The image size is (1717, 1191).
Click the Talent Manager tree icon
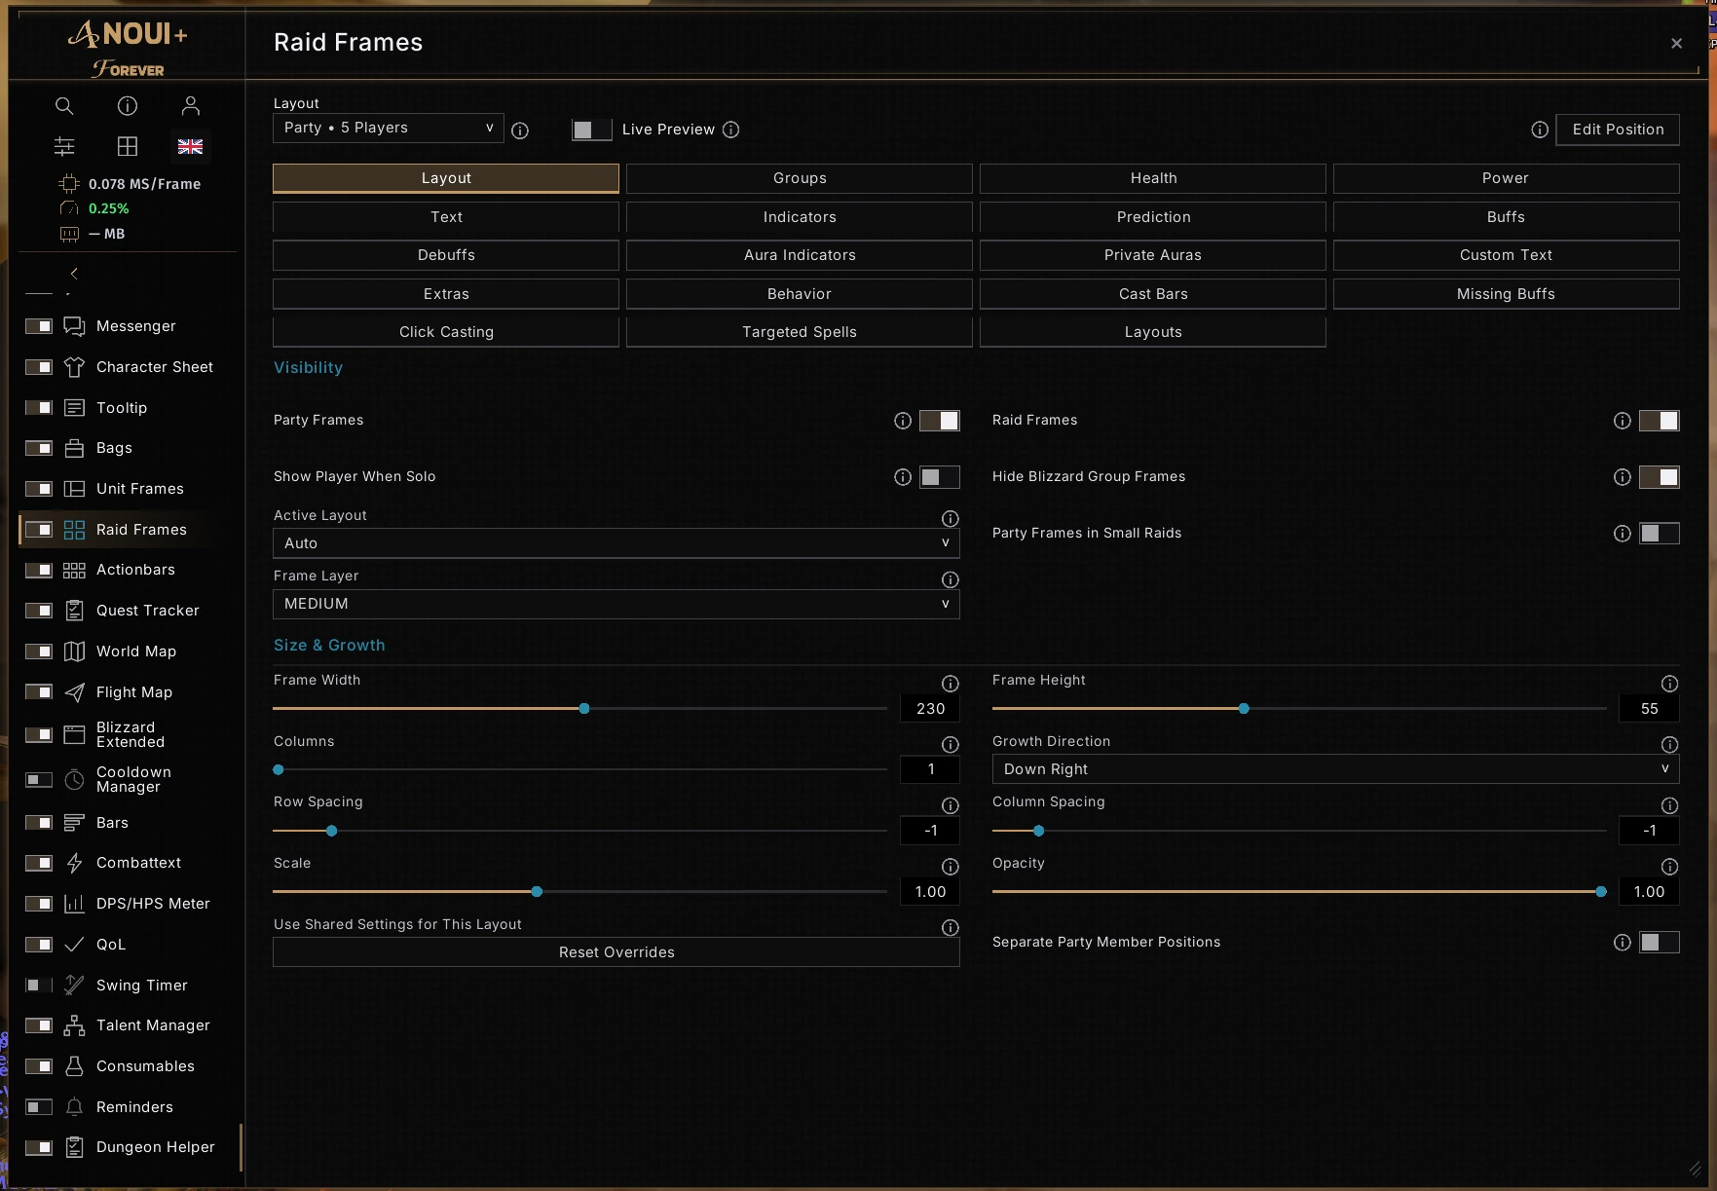[74, 1025]
